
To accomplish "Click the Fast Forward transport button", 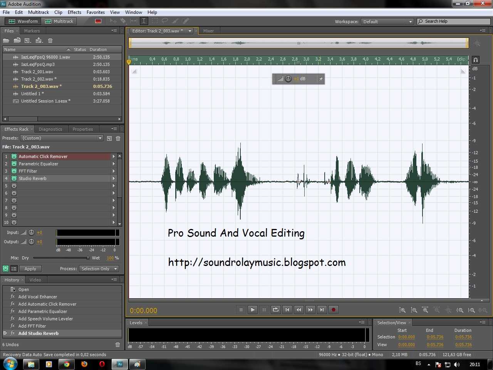I will [310, 309].
